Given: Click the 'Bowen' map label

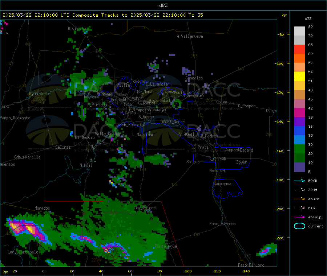Looking at the screenshot, I should (242, 162).
